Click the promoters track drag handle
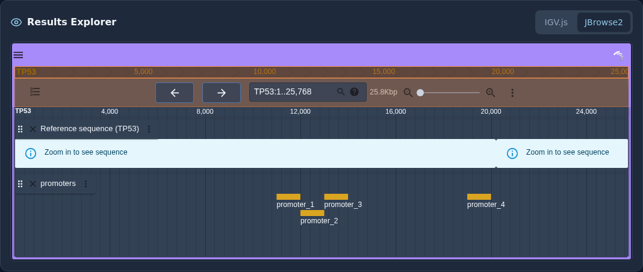 point(20,184)
